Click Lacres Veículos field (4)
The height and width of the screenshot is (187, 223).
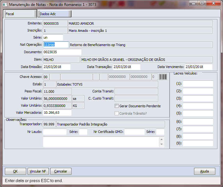(x=198, y=106)
